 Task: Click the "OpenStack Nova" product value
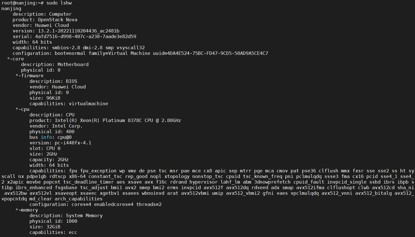58,20
